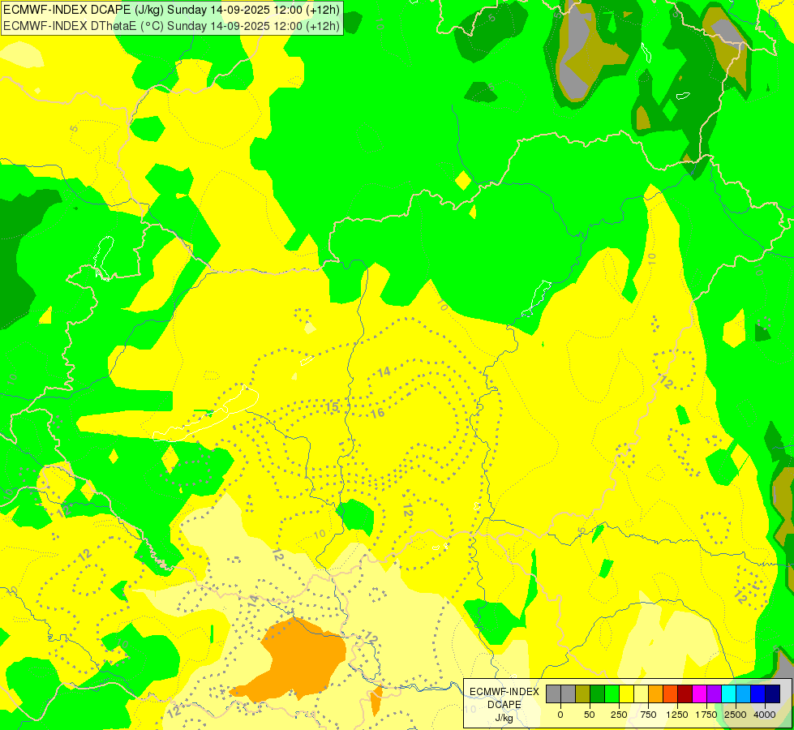This screenshot has width=794, height=730.
Task: Click the legend tick value 4000
Action: 765,715
